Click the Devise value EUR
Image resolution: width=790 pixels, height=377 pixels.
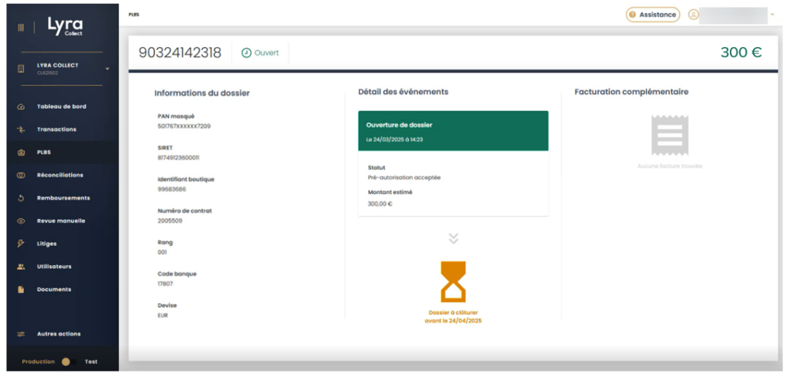tap(163, 315)
